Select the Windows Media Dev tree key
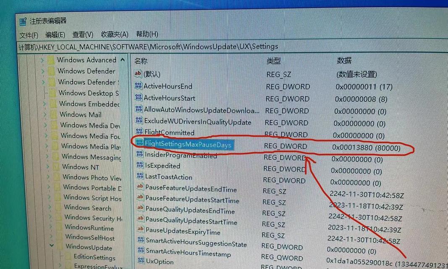 [90, 125]
